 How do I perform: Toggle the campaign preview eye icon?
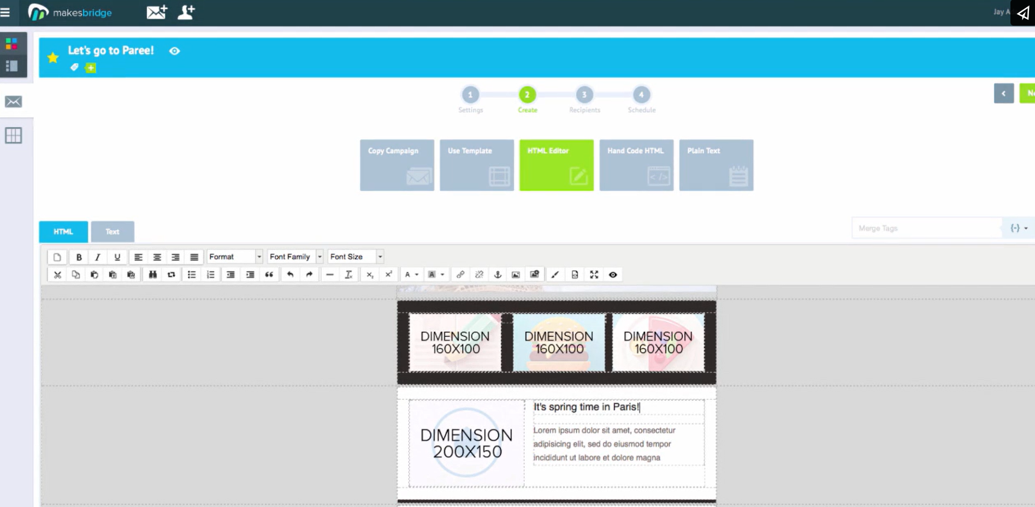[x=174, y=50]
